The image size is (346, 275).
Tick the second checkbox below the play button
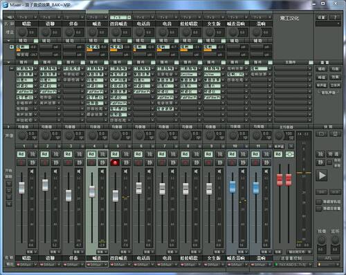(x=318, y=209)
